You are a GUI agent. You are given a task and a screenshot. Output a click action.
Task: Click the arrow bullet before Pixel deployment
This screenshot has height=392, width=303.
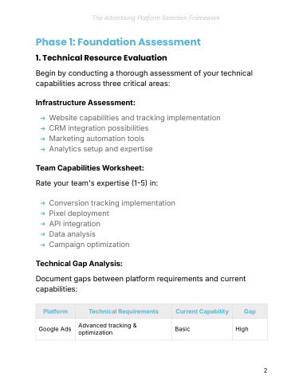click(43, 214)
